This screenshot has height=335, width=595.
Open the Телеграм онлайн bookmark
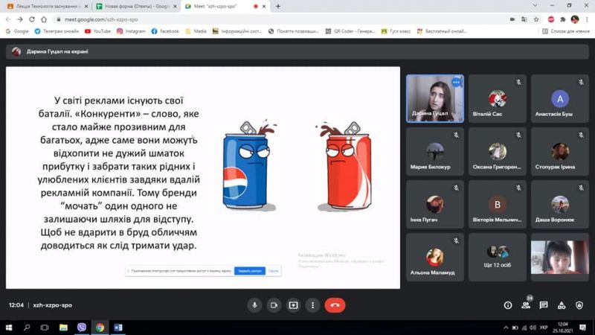pyautogui.click(x=57, y=31)
